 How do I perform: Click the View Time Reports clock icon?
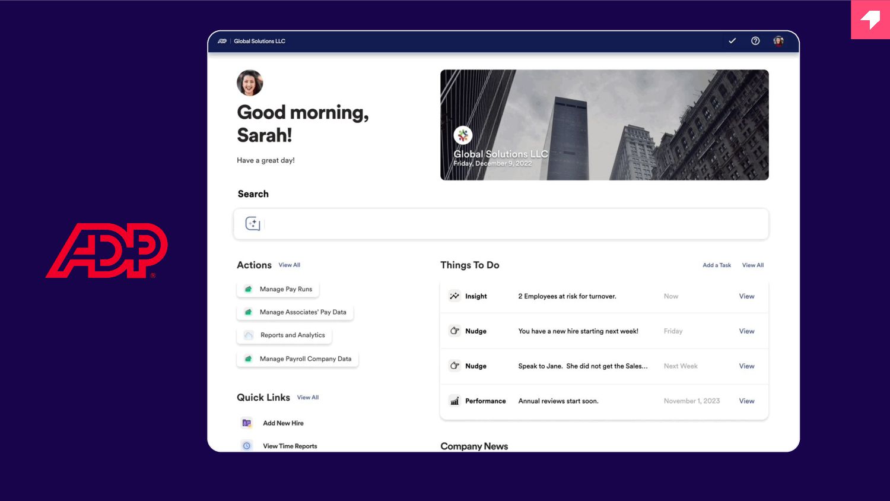[247, 446]
